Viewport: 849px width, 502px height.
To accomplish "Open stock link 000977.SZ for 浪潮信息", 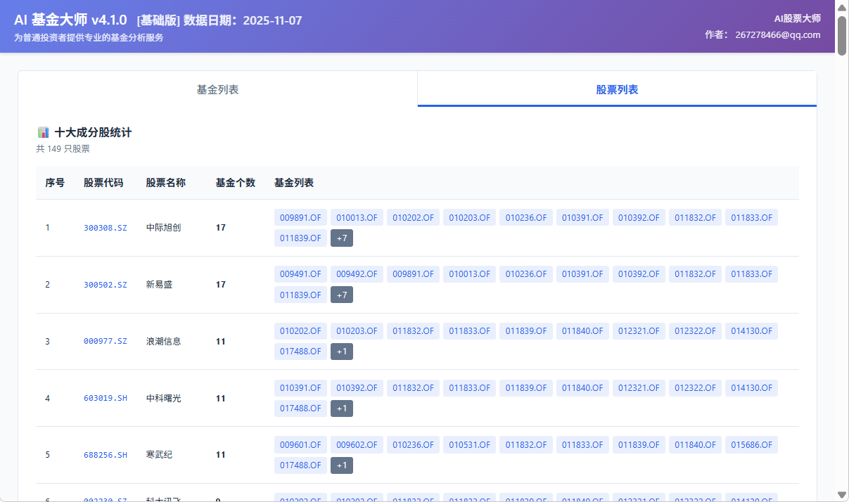I will [x=106, y=341].
